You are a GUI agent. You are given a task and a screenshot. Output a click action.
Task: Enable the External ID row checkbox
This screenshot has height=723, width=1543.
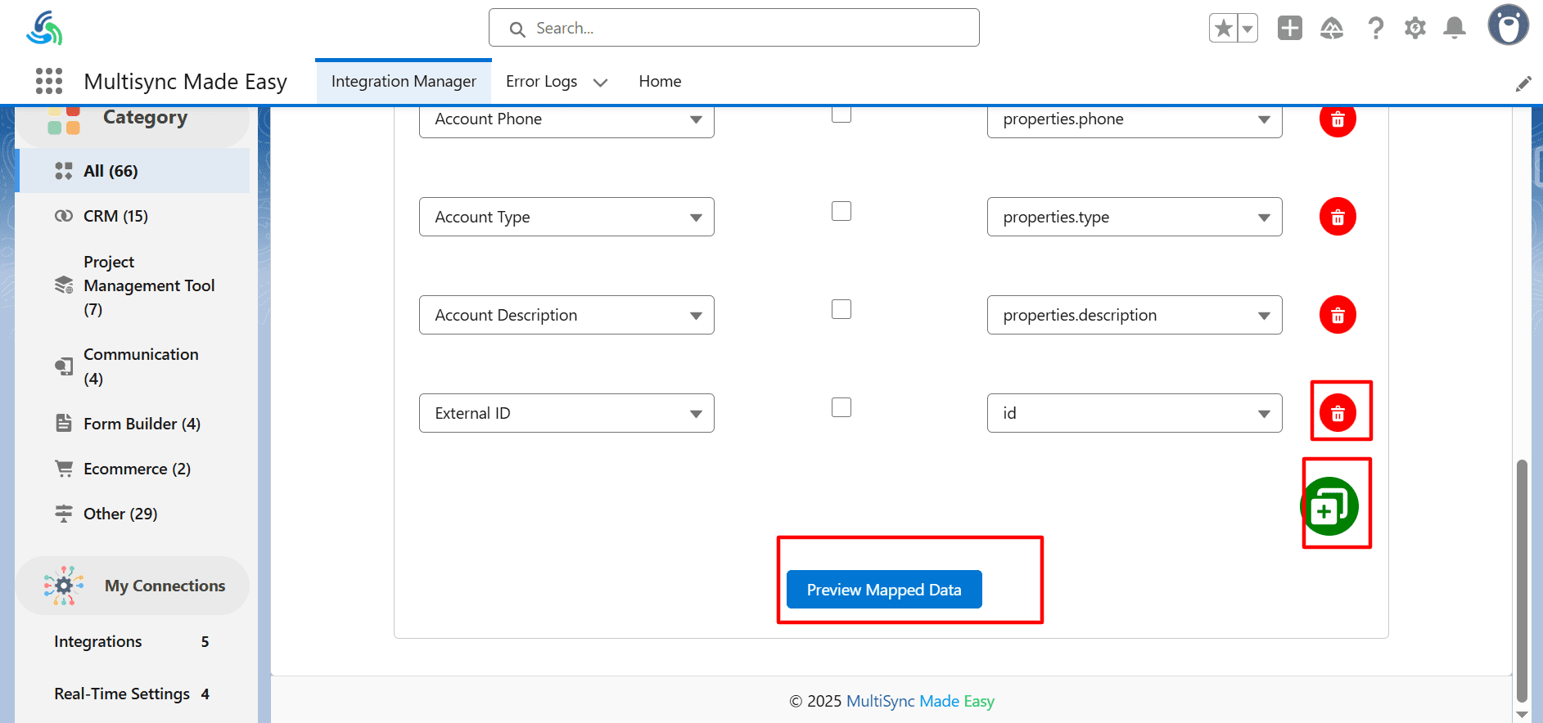pyautogui.click(x=841, y=407)
